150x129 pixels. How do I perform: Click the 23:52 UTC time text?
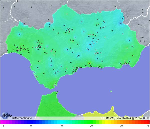coord(142,118)
